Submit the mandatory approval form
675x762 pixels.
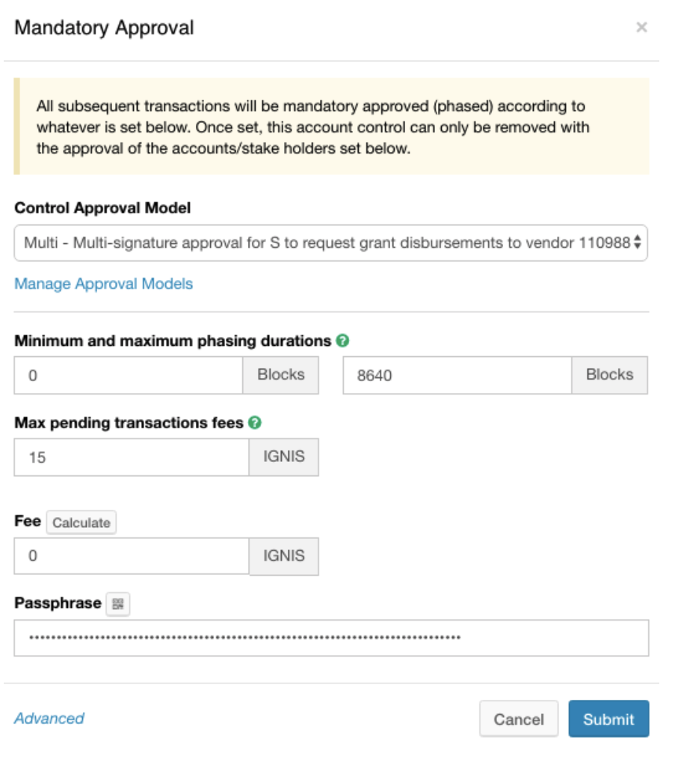point(608,719)
